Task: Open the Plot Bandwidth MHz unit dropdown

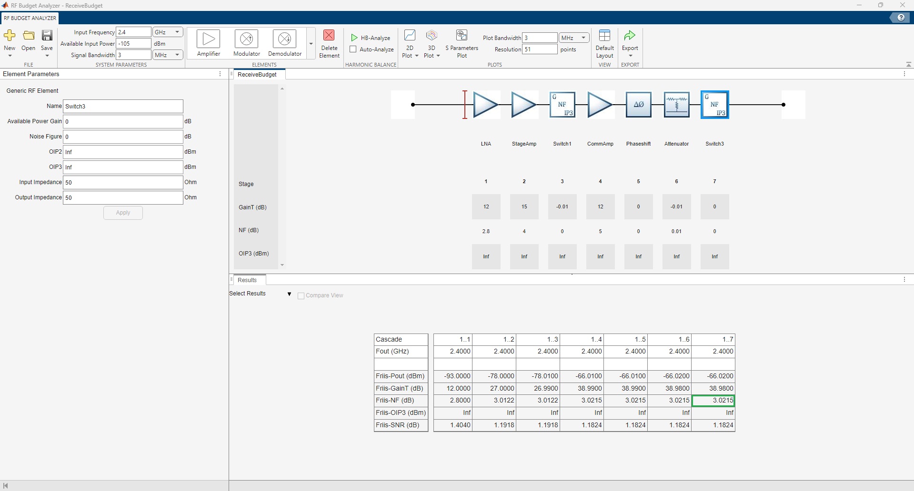Action: 574,38
